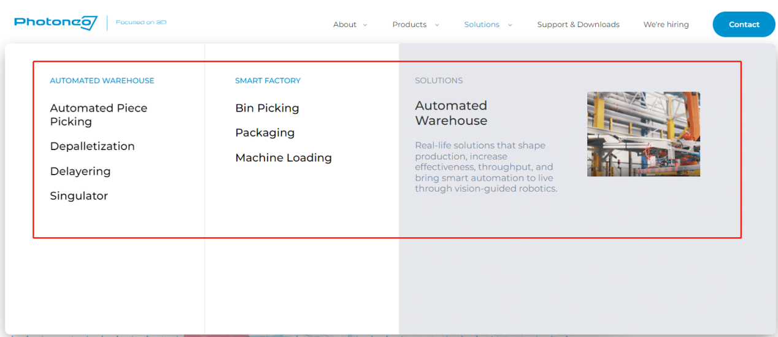Open the Packaging solution page
The height and width of the screenshot is (337, 778).
[x=264, y=133]
